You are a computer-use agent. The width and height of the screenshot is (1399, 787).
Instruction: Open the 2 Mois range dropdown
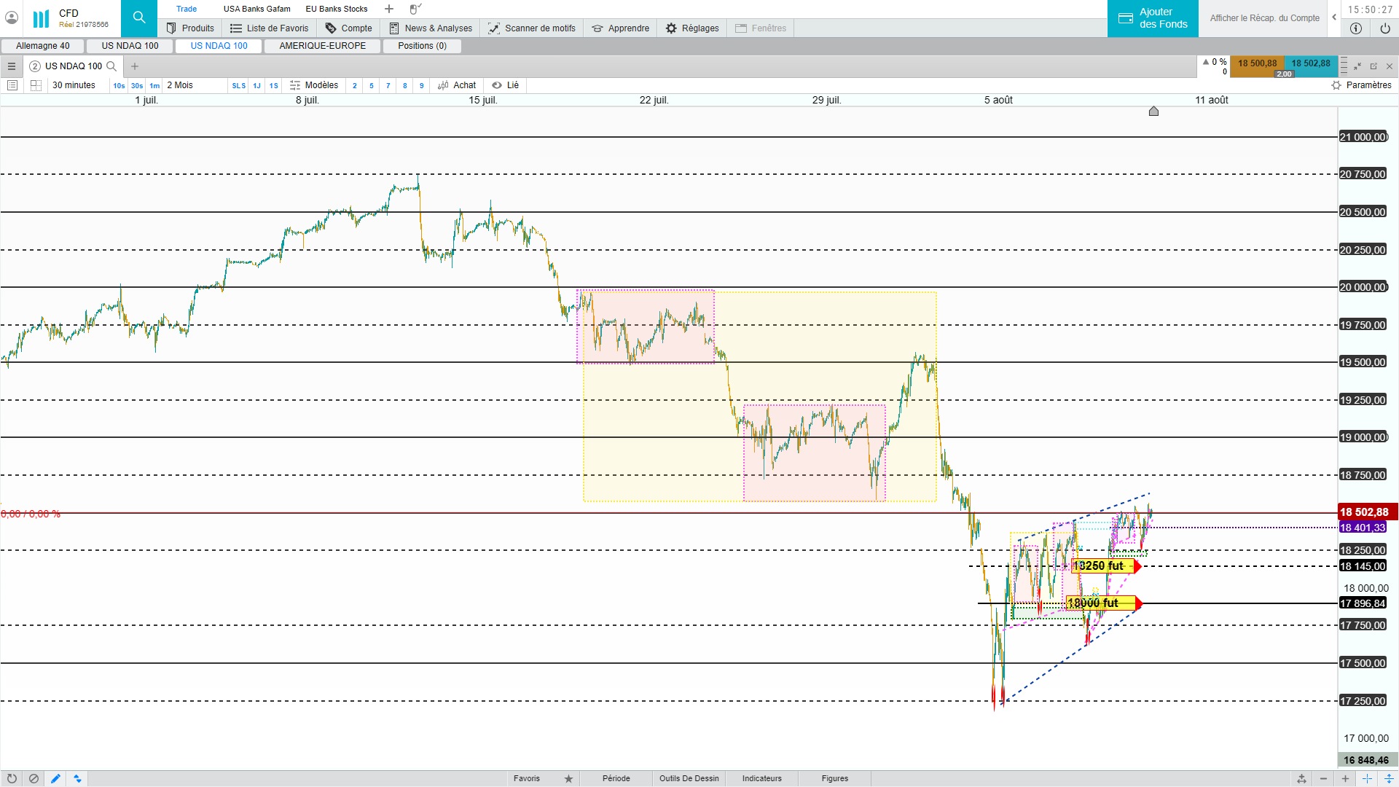pos(180,85)
